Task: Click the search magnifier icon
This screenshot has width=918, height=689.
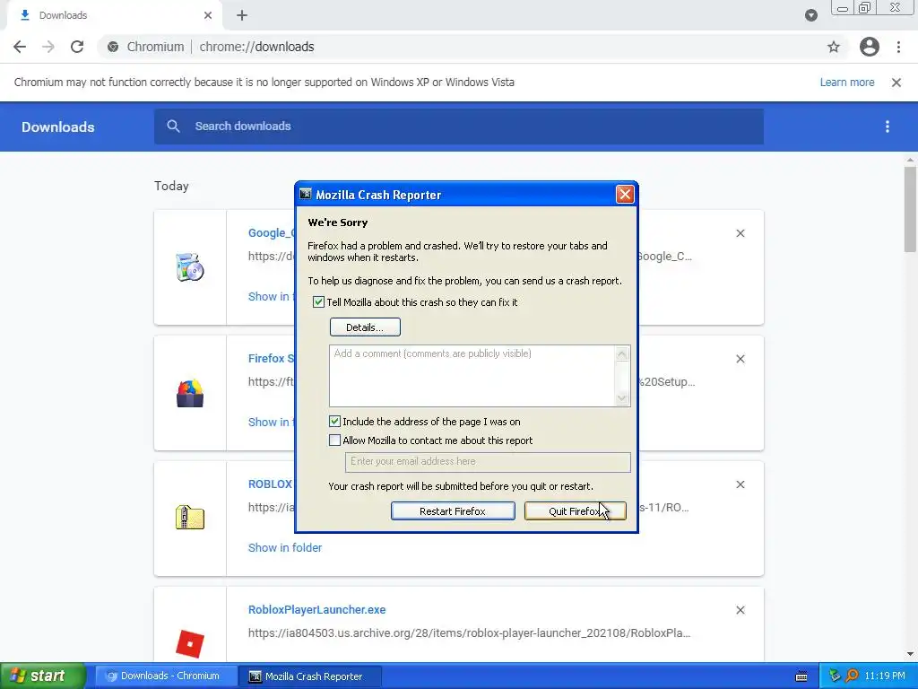Action: click(x=173, y=126)
